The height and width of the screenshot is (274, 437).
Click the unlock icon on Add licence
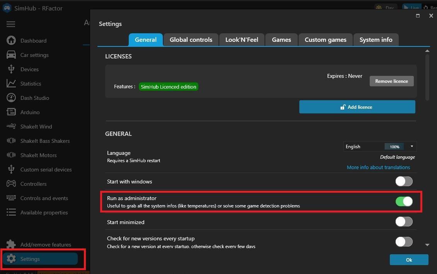coord(343,107)
